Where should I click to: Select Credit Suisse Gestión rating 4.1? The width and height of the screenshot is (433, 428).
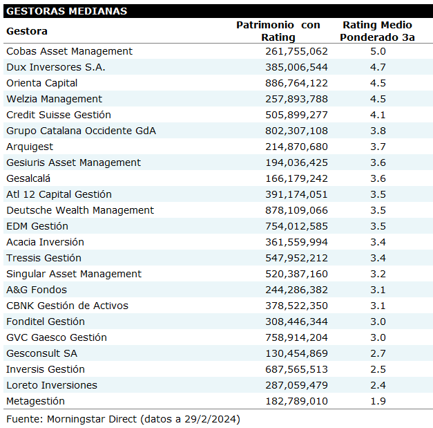378,115
